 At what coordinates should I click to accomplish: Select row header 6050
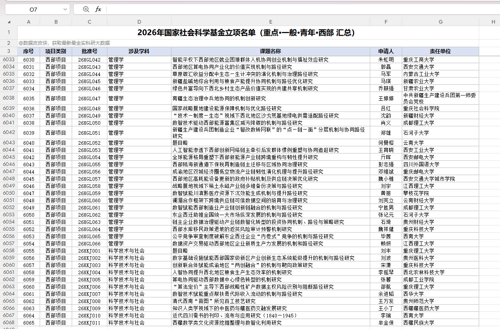pyautogui.click(x=9, y=193)
